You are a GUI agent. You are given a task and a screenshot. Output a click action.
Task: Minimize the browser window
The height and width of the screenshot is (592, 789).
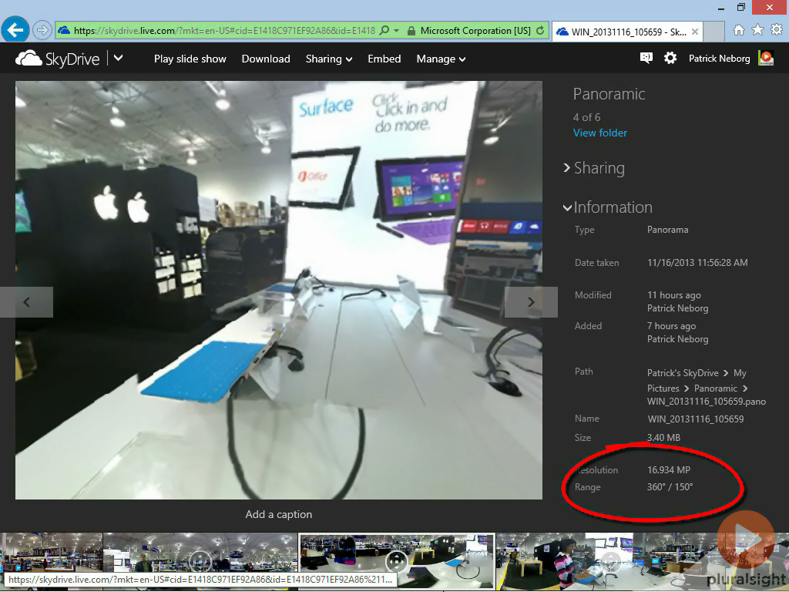pyautogui.click(x=721, y=8)
